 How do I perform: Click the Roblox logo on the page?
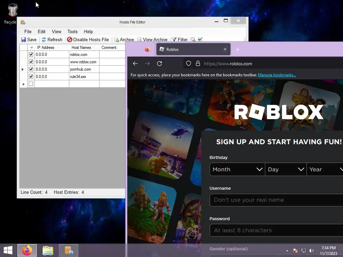click(x=278, y=112)
